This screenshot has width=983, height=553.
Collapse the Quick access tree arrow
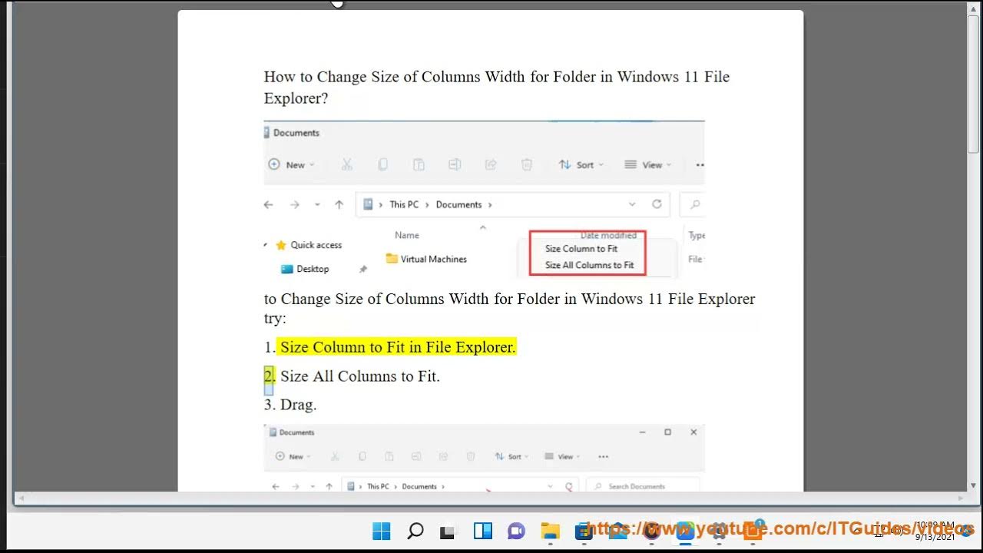point(266,245)
